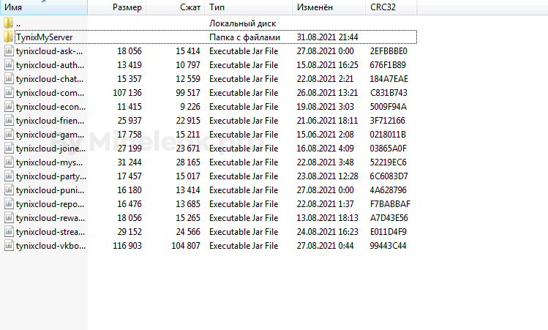Click the parent directory folder icon

tap(8, 23)
